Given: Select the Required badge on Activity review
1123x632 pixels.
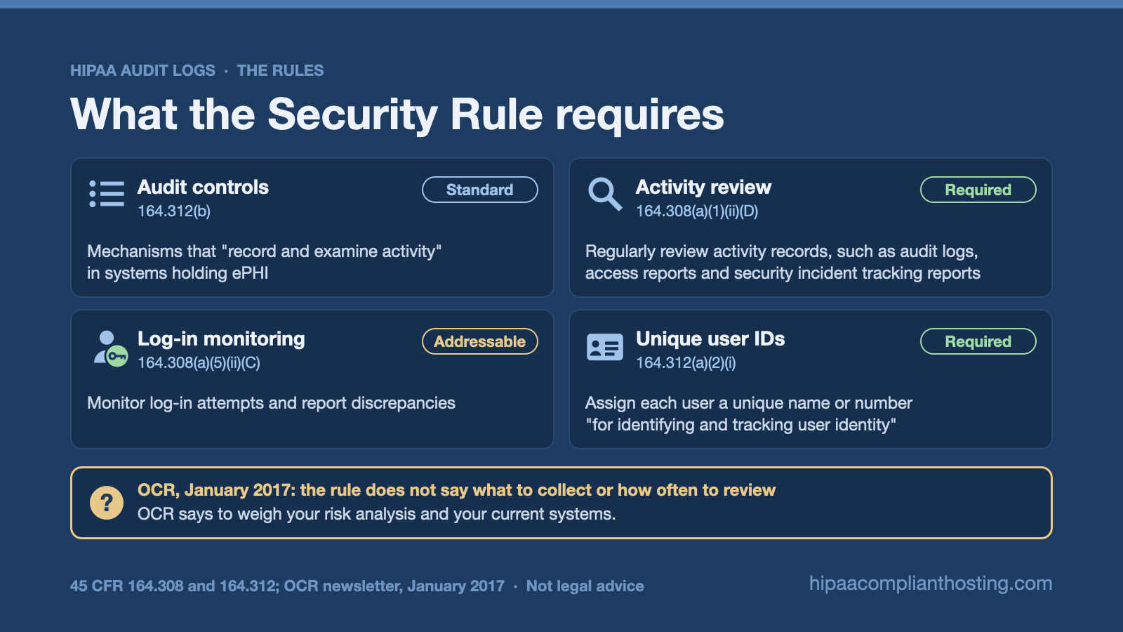Looking at the screenshot, I should click(x=978, y=190).
